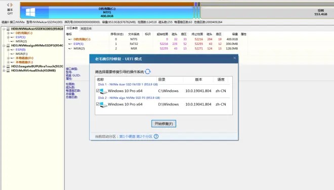Expand the HD3 MsftVirtualDisk tree node

pos(4,71)
